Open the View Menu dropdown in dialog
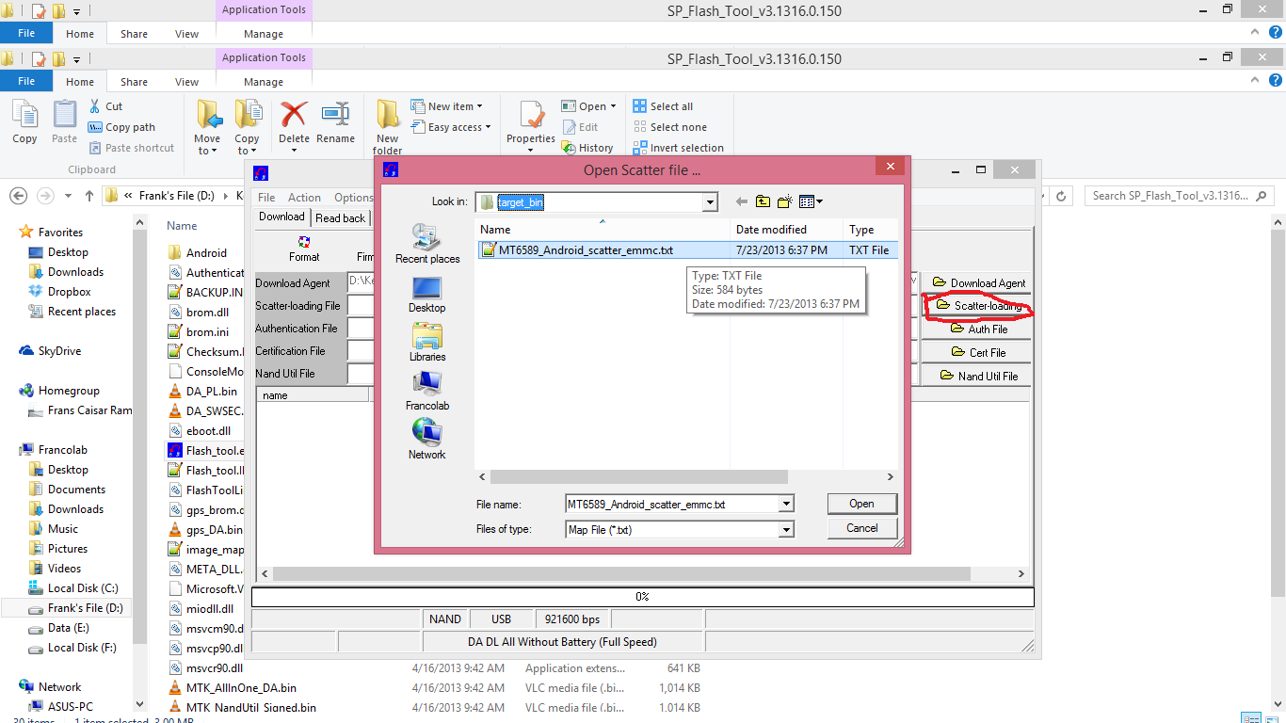Screen dimensions: 1286x723 [811, 201]
